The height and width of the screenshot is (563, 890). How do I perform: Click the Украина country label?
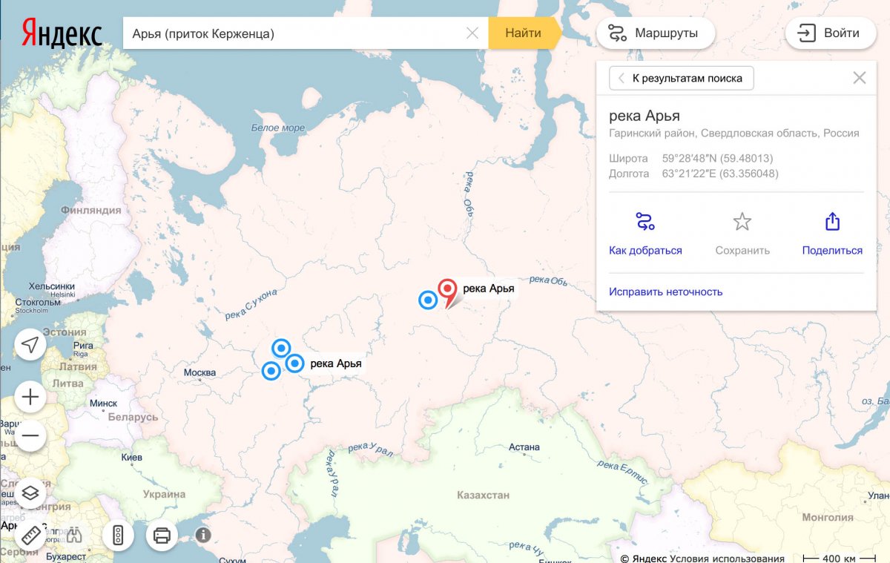click(165, 494)
